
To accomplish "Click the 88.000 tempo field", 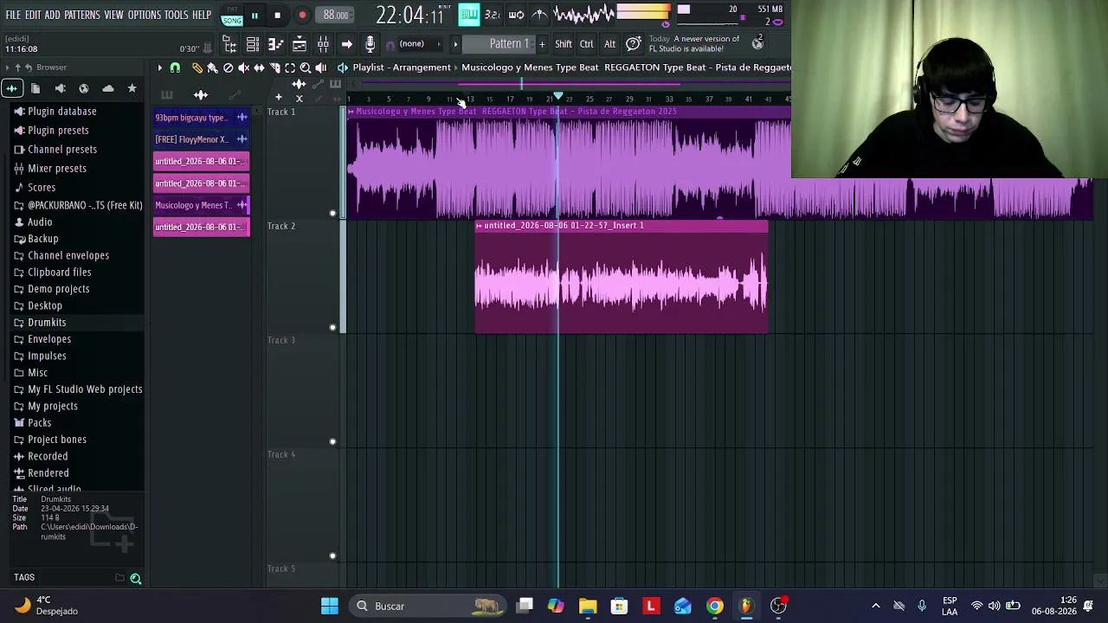I will [x=336, y=16].
